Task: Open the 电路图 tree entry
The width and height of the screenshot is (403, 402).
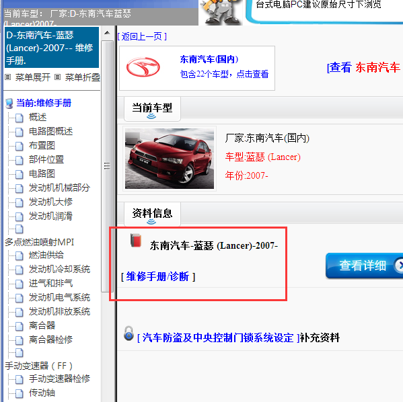Action: [42, 173]
